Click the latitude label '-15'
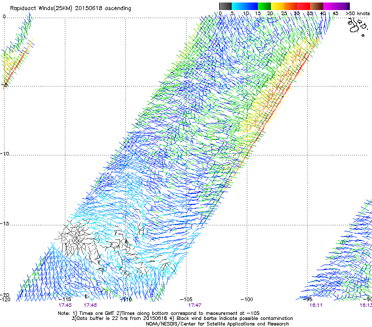The image size is (372, 327). point(5,223)
